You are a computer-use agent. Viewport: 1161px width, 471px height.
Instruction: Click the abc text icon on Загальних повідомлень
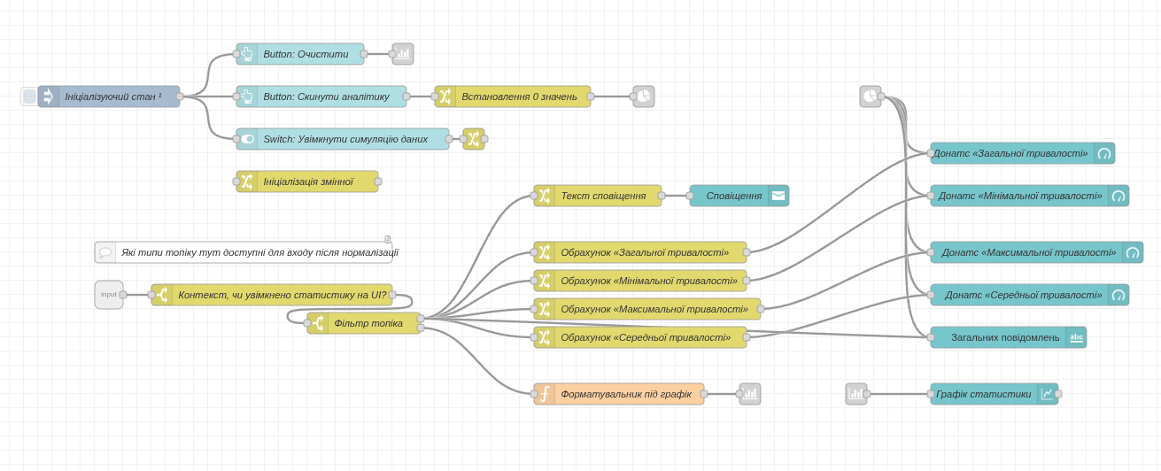1076,337
